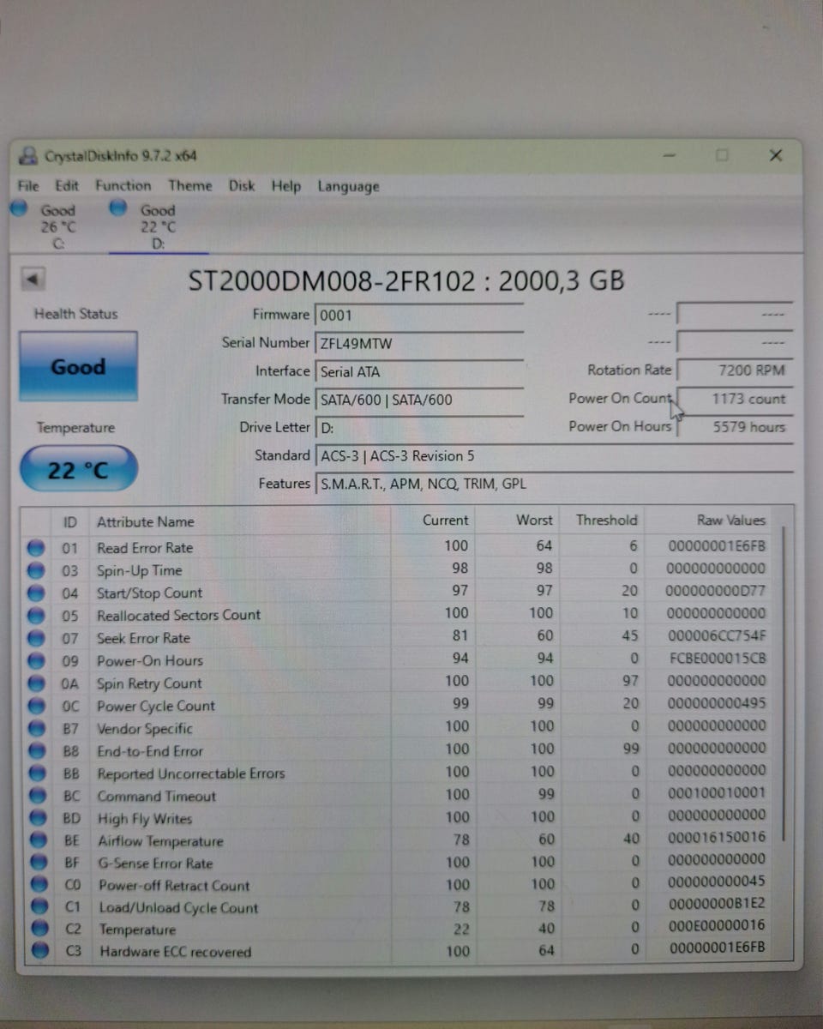Click the 22 °C temperature button
The image size is (823, 1029).
click(x=78, y=469)
